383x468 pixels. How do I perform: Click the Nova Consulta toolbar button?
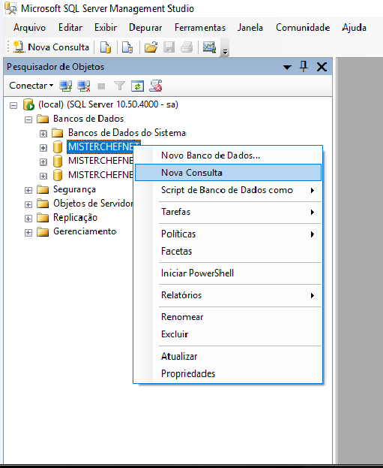(51, 47)
